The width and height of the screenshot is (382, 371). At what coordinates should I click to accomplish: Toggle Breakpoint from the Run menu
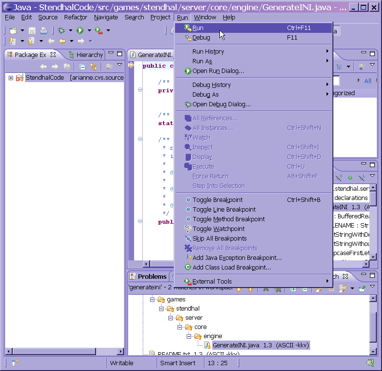point(218,200)
